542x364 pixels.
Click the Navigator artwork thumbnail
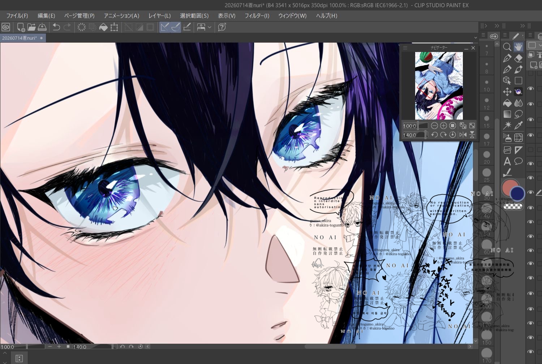[439, 86]
